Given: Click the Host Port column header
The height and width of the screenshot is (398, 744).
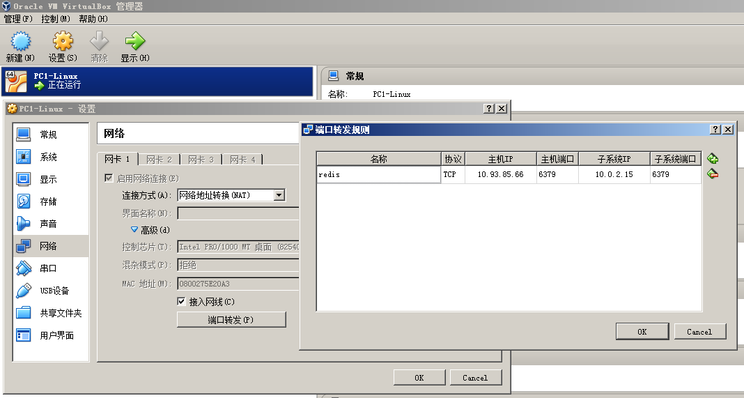Looking at the screenshot, I should 557,159.
